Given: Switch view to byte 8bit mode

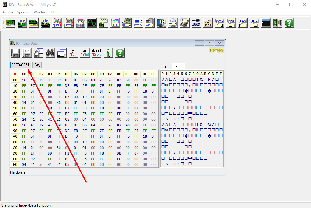Looking at the screenshot, I should click(73, 53).
